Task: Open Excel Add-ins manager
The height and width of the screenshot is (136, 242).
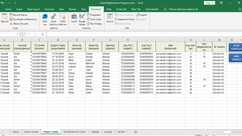Action: coord(53,20)
